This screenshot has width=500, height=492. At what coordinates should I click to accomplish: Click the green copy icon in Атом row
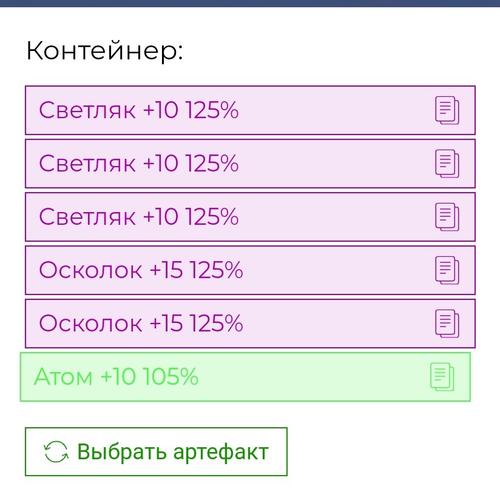[x=442, y=377]
